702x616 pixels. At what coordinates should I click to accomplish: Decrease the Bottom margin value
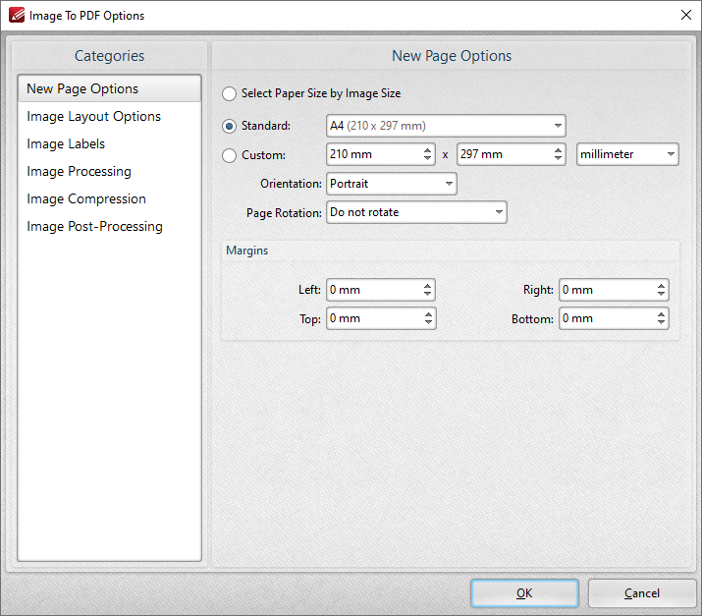coord(662,323)
